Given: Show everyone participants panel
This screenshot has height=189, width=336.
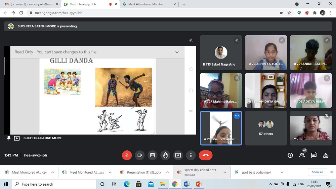Looking at the screenshot, I should [302, 155].
